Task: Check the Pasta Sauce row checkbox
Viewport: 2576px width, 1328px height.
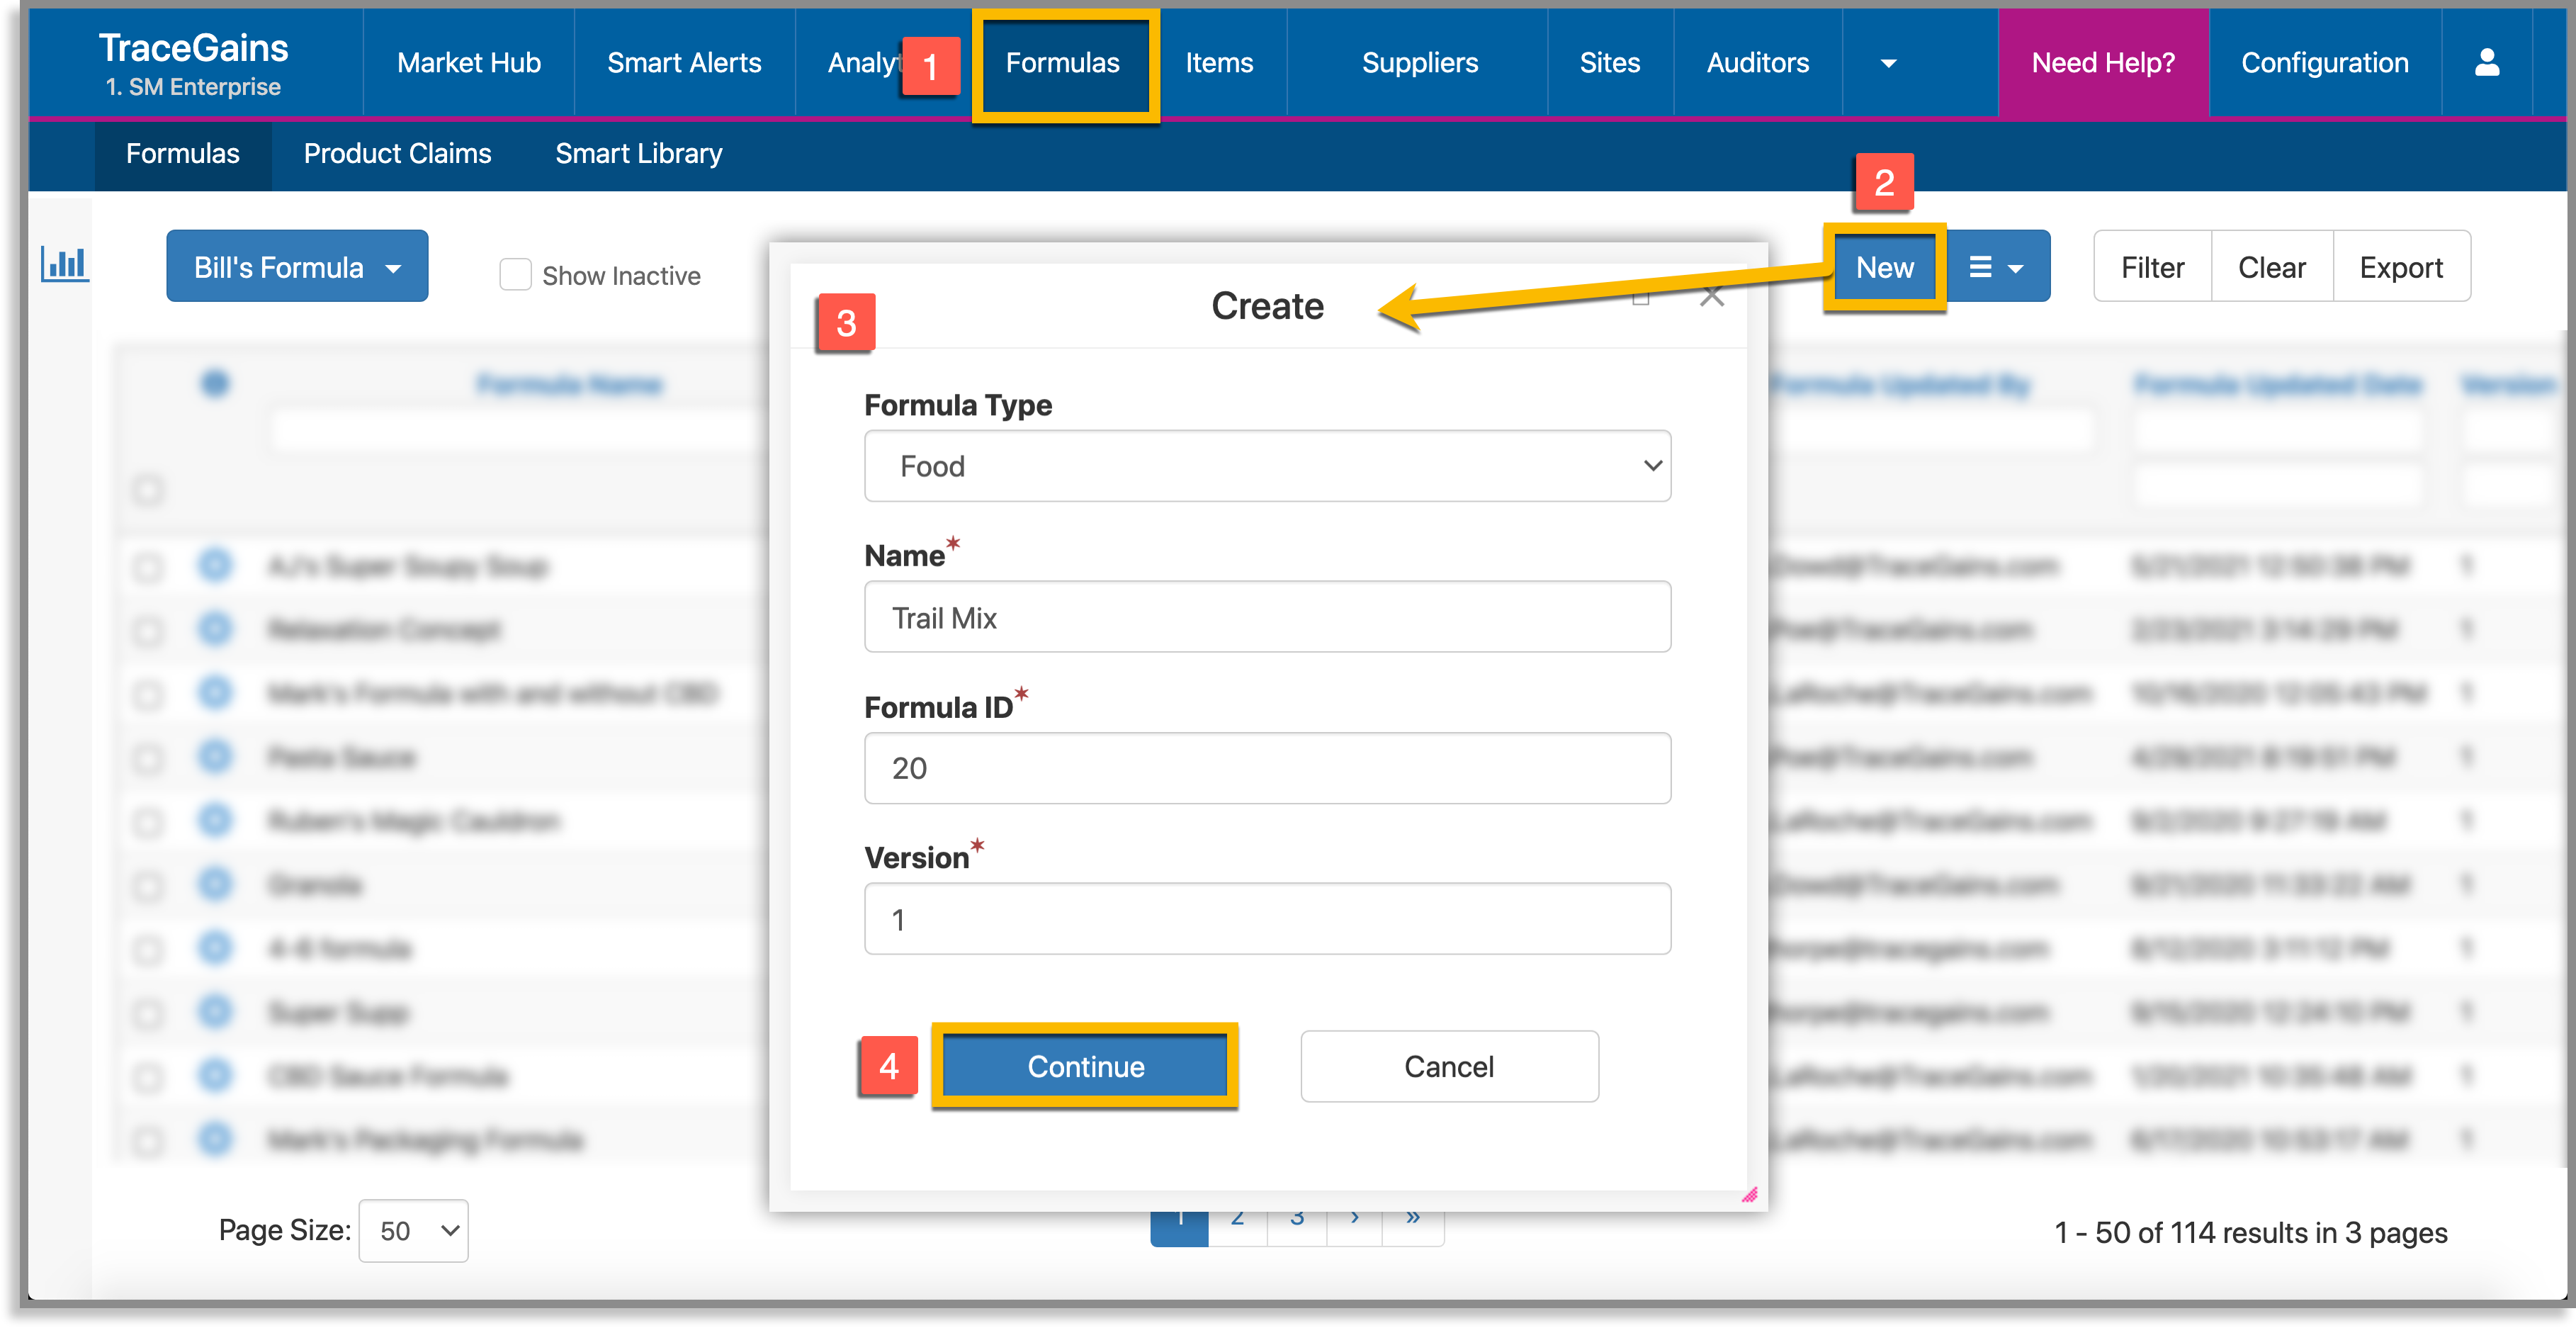Action: (148, 759)
